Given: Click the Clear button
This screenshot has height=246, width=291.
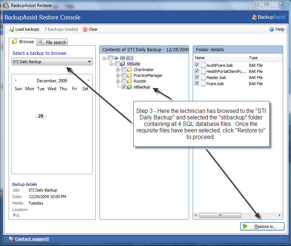Looking at the screenshot, I should click(90, 29).
